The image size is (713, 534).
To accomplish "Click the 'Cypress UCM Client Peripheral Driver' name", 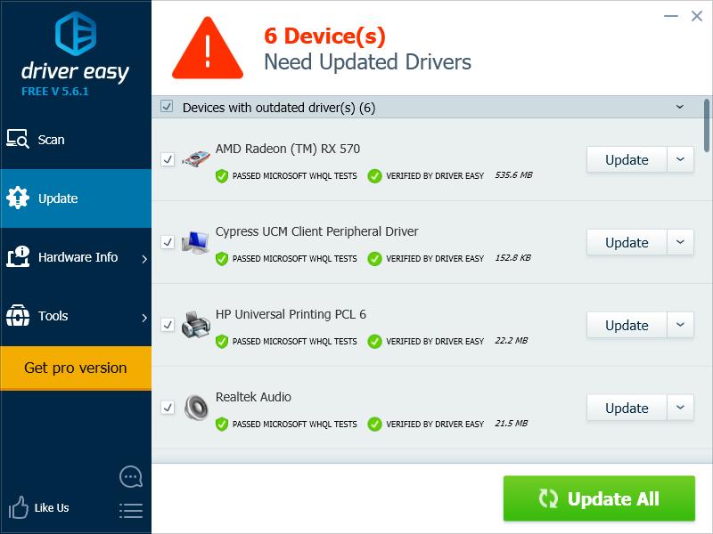I will 317,231.
